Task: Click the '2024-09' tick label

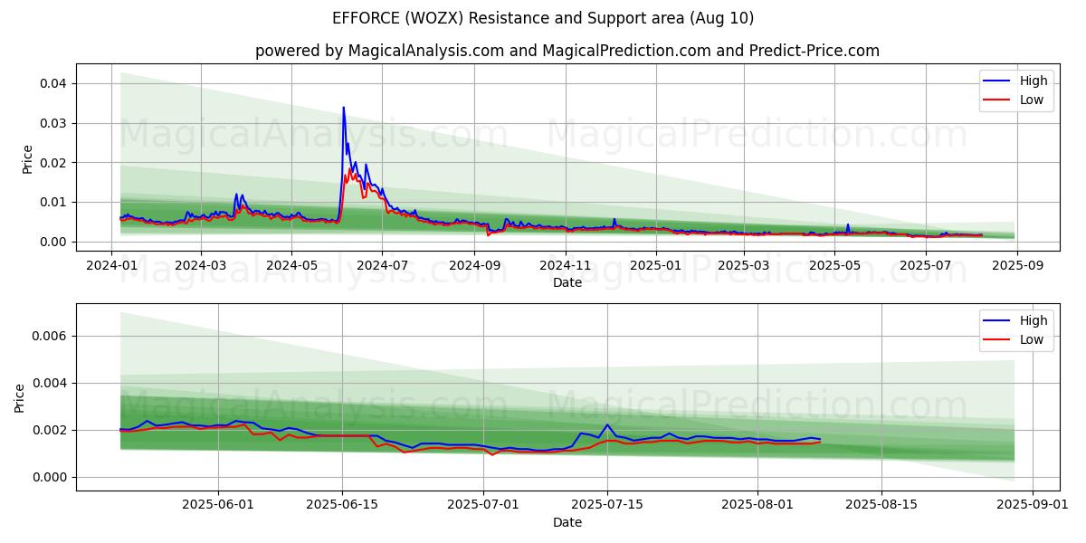Action: [474, 265]
